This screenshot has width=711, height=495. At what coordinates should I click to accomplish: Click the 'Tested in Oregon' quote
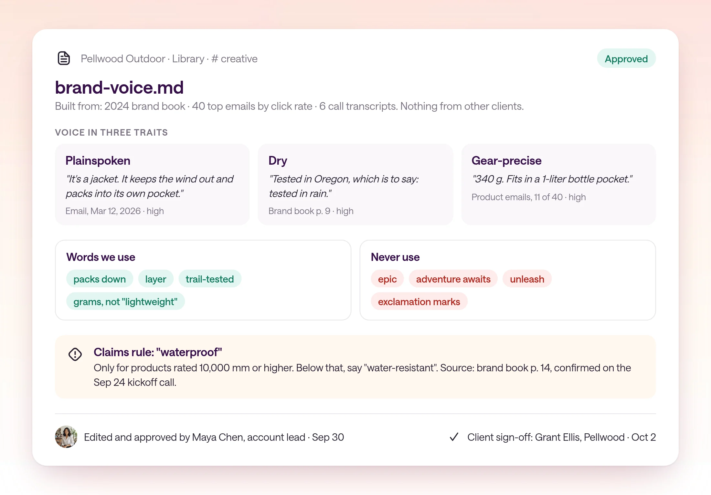tap(344, 186)
